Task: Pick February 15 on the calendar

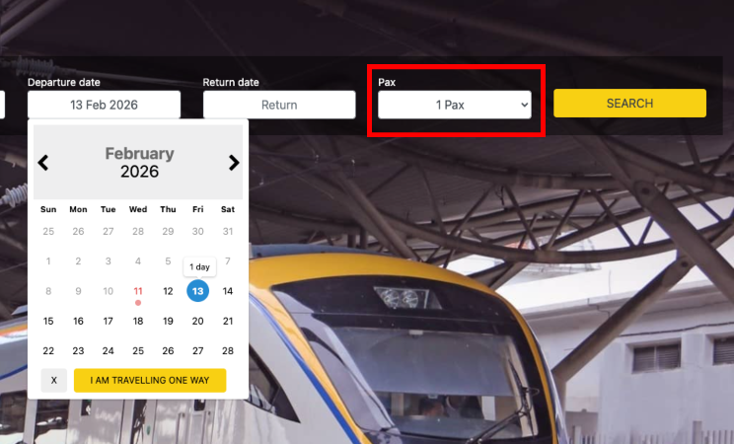Action: 48,322
